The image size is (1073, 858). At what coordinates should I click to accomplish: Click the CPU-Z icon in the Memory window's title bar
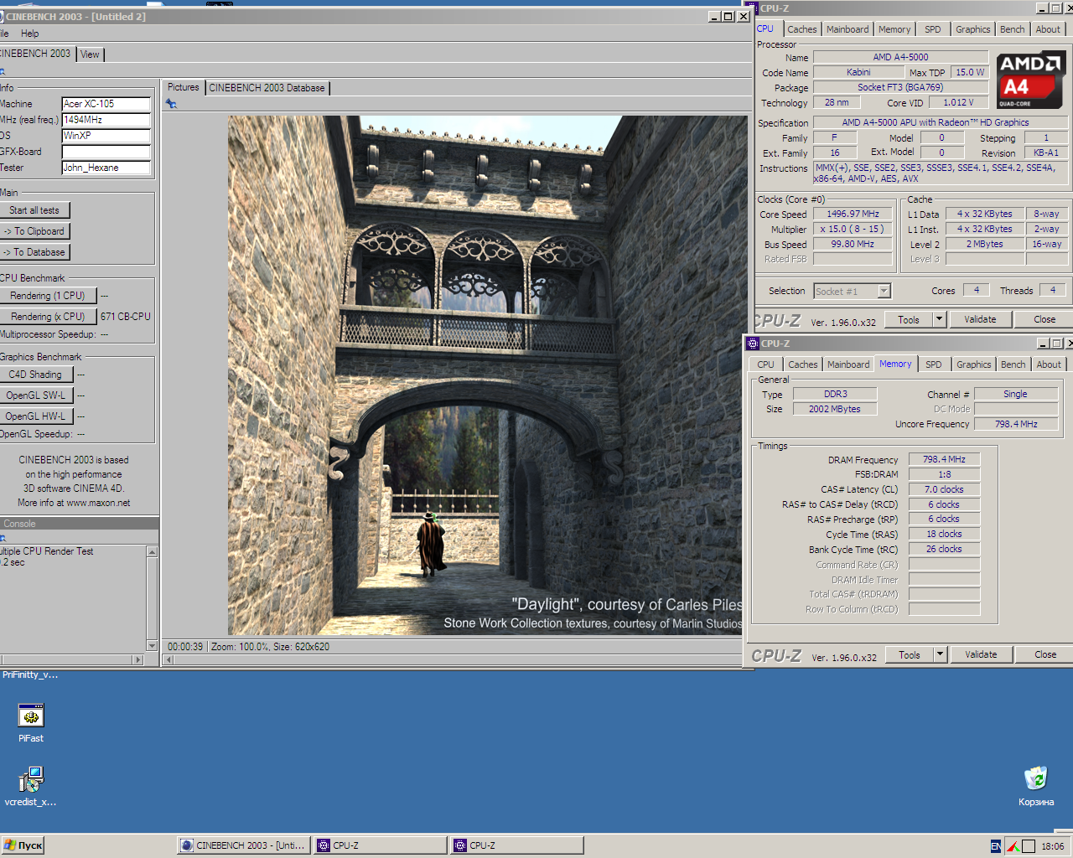(752, 344)
